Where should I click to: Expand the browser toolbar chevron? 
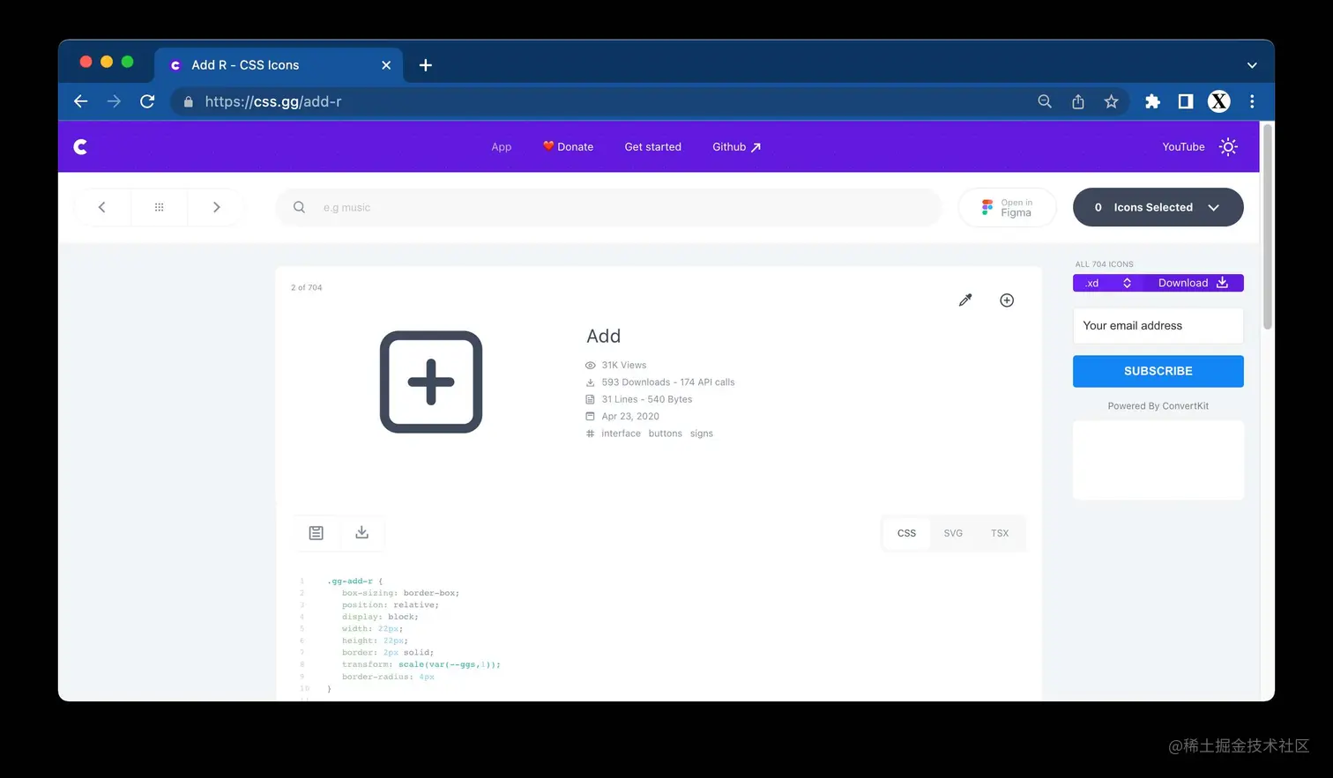pyautogui.click(x=1252, y=64)
